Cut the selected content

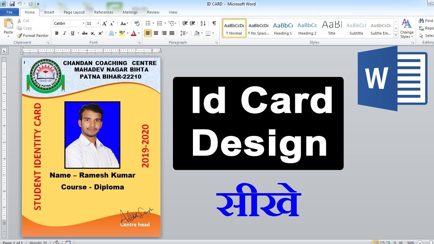click(x=23, y=21)
